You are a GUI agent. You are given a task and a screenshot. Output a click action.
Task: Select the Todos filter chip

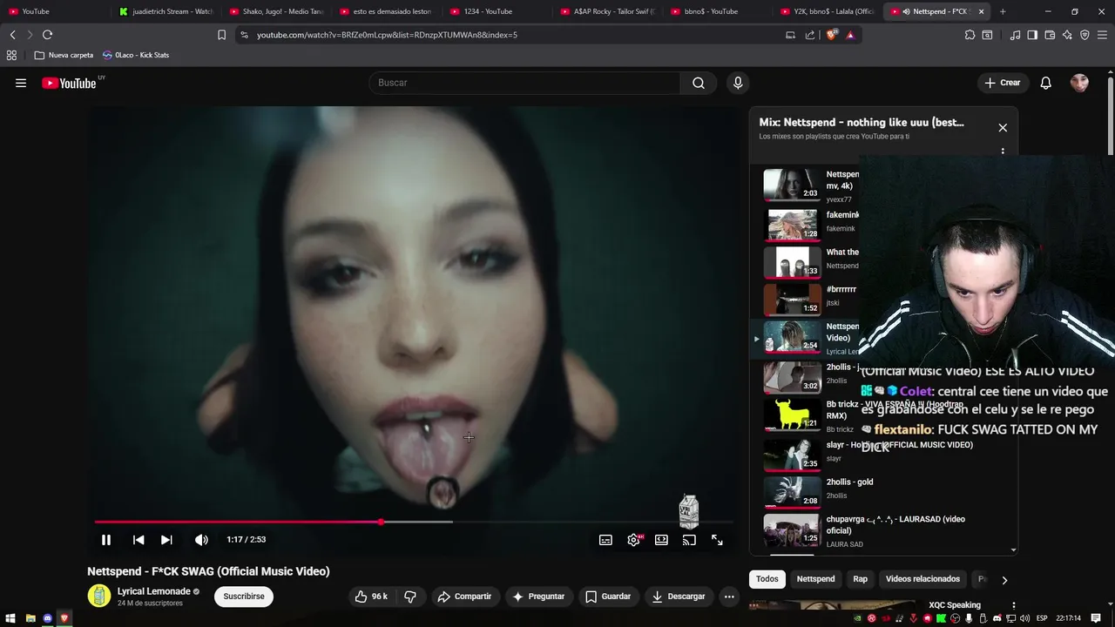767,579
